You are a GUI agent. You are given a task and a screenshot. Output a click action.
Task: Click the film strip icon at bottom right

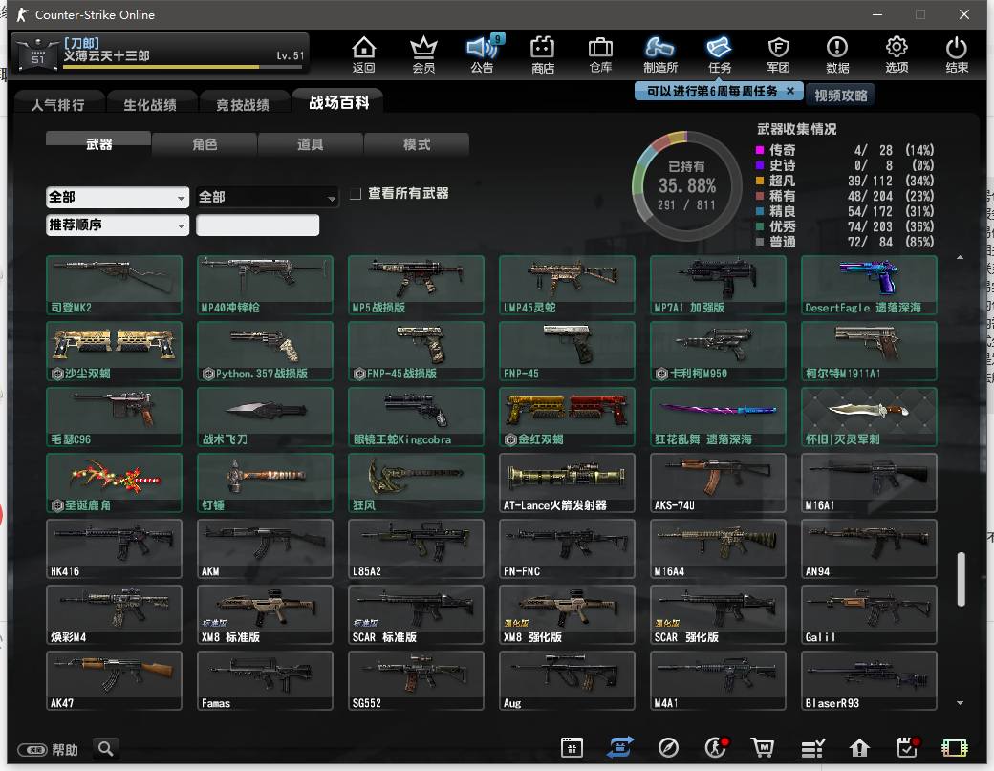(954, 748)
